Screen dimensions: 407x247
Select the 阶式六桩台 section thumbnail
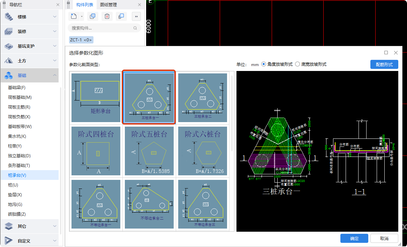pyautogui.click(x=203, y=151)
